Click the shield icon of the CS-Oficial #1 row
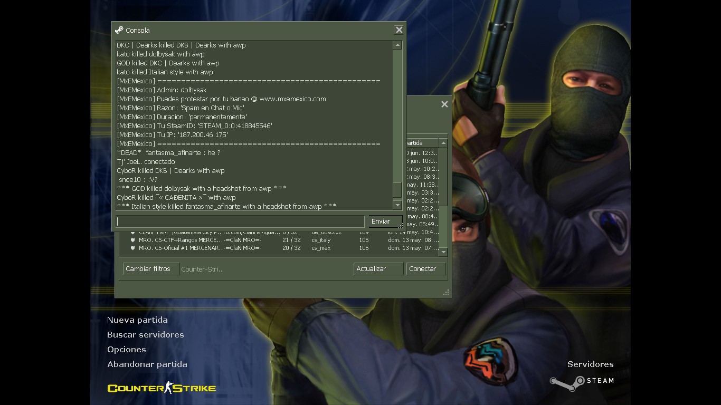The width and height of the screenshot is (721, 405). [133, 248]
